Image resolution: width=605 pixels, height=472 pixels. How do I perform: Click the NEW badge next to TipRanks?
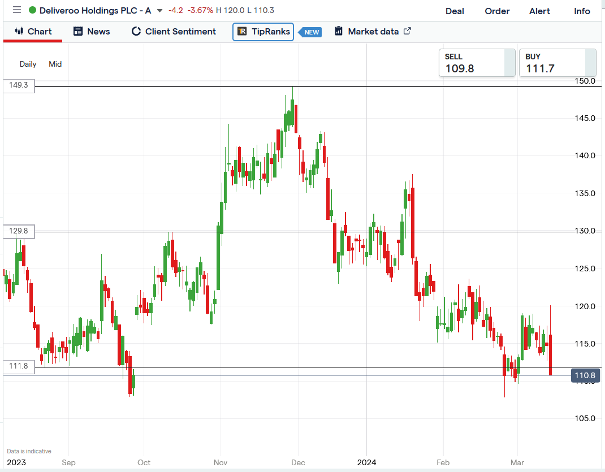click(x=310, y=32)
